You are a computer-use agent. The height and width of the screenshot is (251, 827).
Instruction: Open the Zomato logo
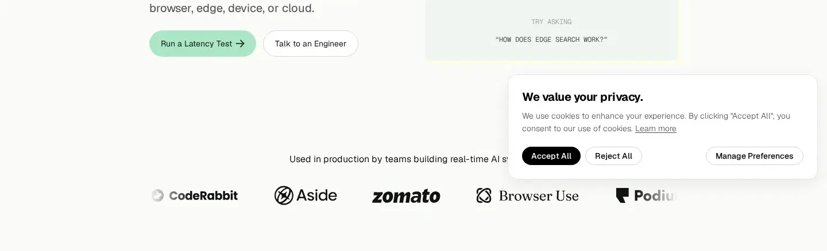(x=406, y=196)
